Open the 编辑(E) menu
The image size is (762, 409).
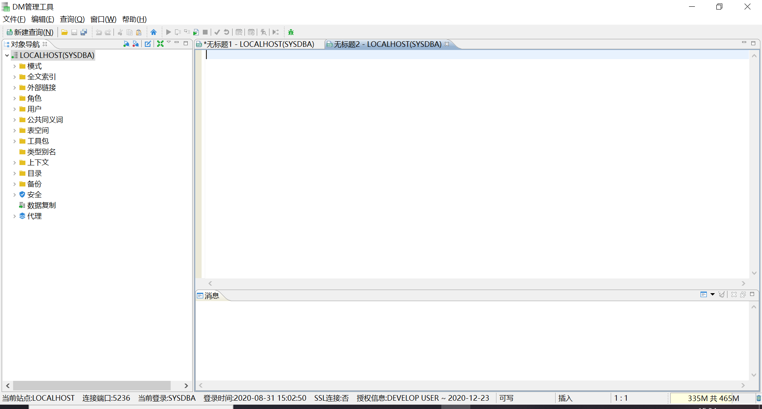[43, 19]
